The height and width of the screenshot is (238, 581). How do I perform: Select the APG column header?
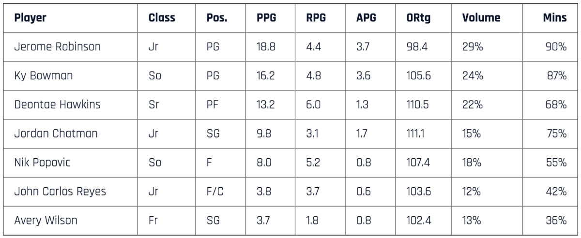[366, 18]
